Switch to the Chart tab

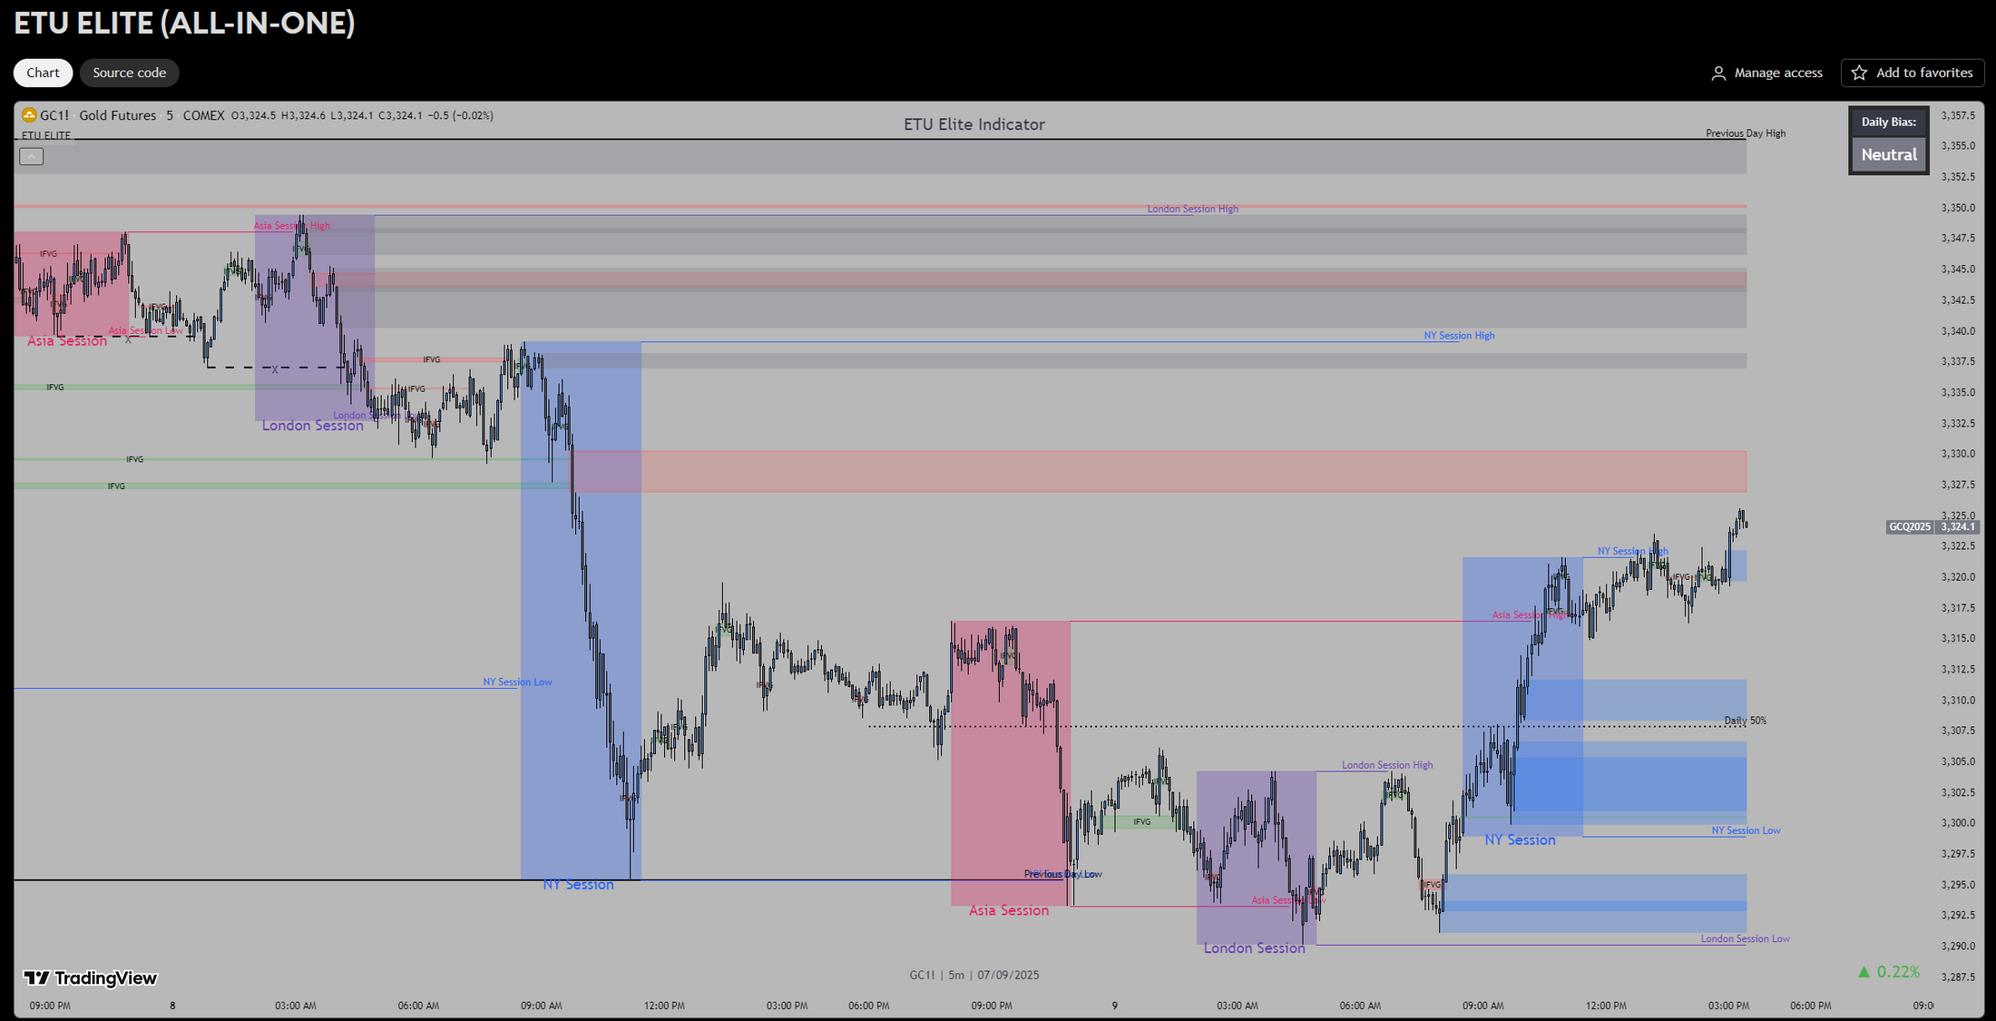[42, 73]
